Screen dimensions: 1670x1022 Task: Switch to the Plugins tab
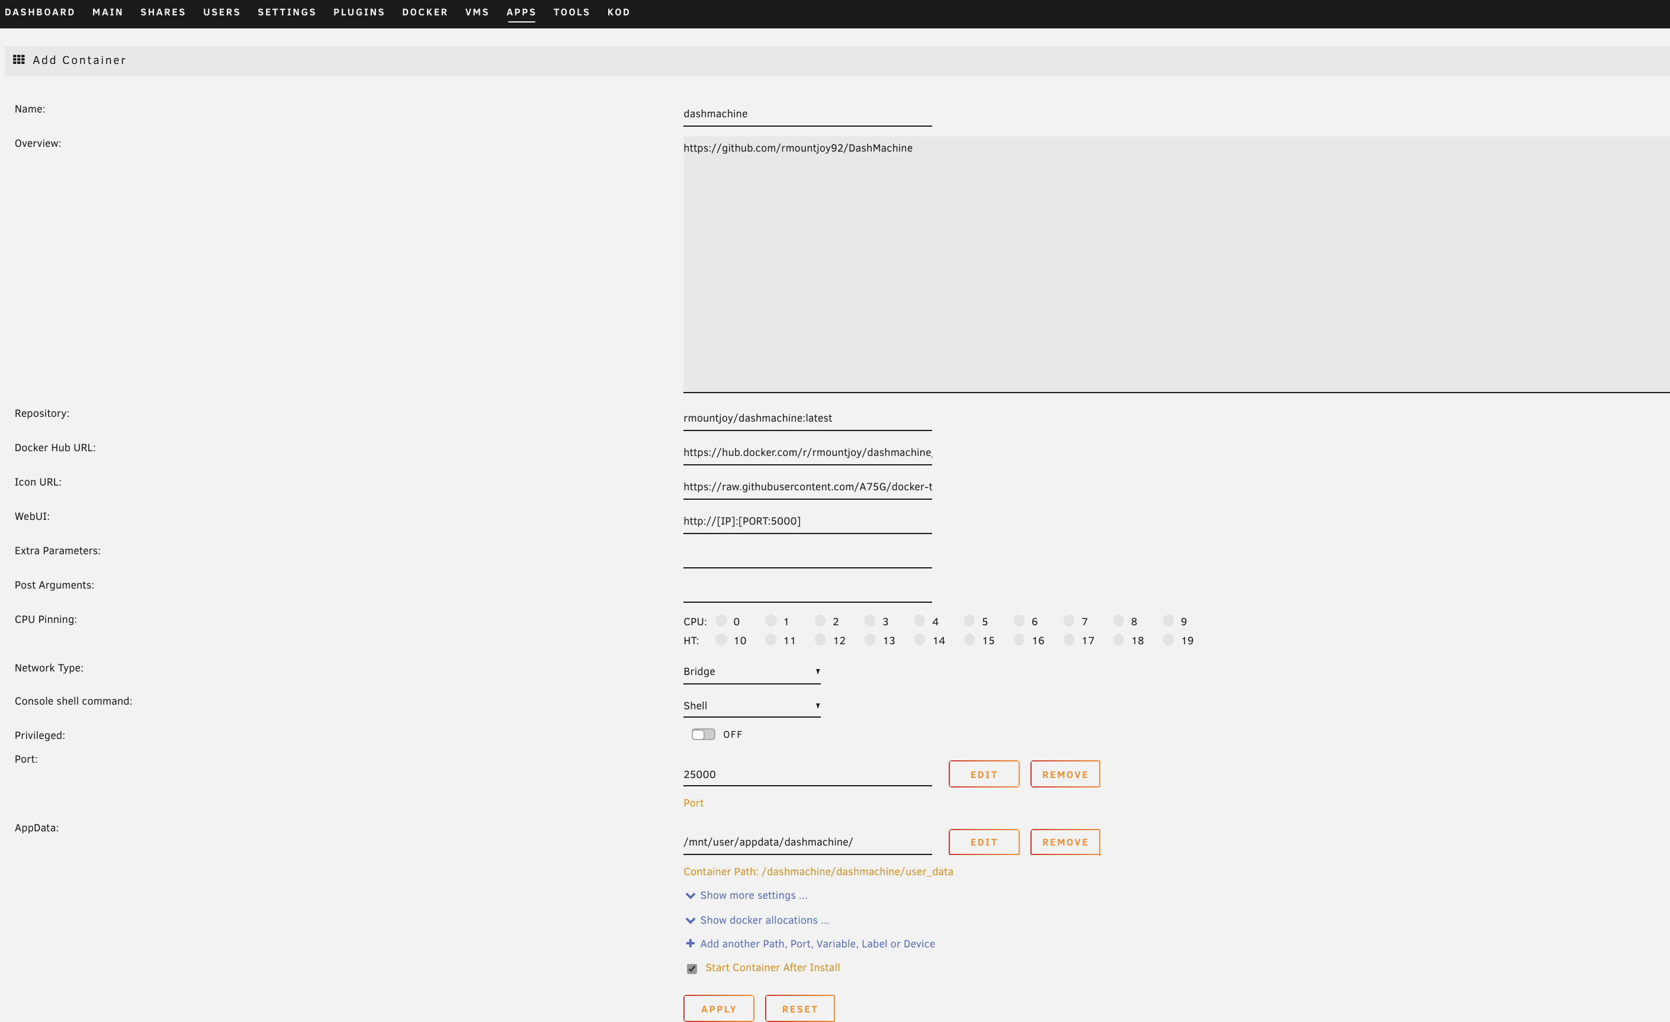point(358,12)
